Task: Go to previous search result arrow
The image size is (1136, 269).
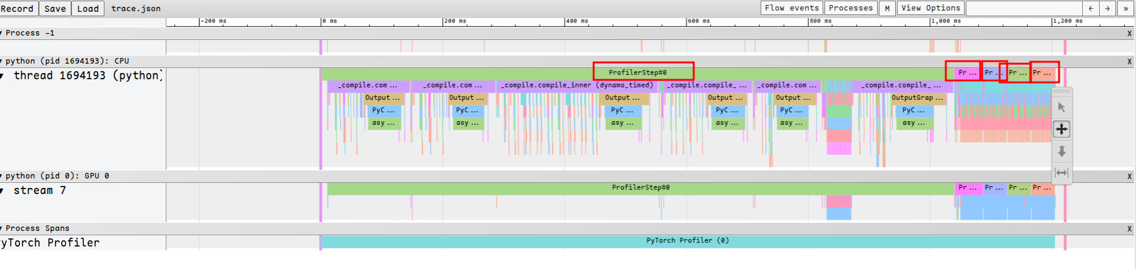Action: [1091, 8]
